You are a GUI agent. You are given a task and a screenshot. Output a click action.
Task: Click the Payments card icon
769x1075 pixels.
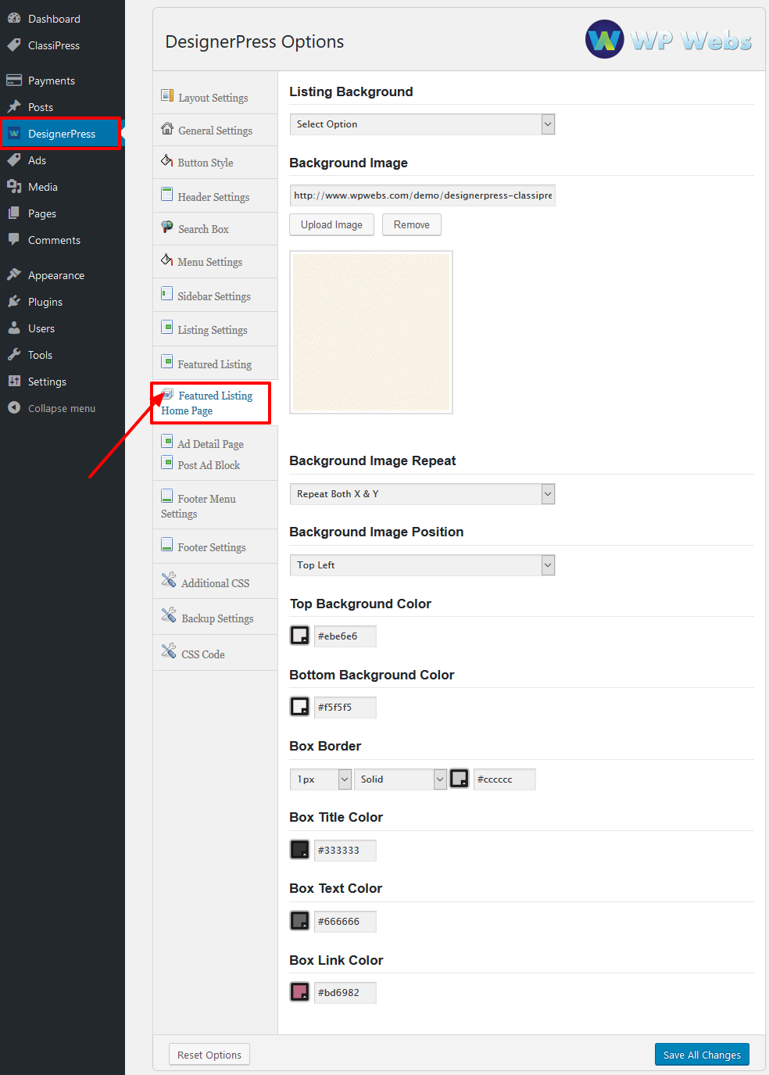[x=14, y=80]
